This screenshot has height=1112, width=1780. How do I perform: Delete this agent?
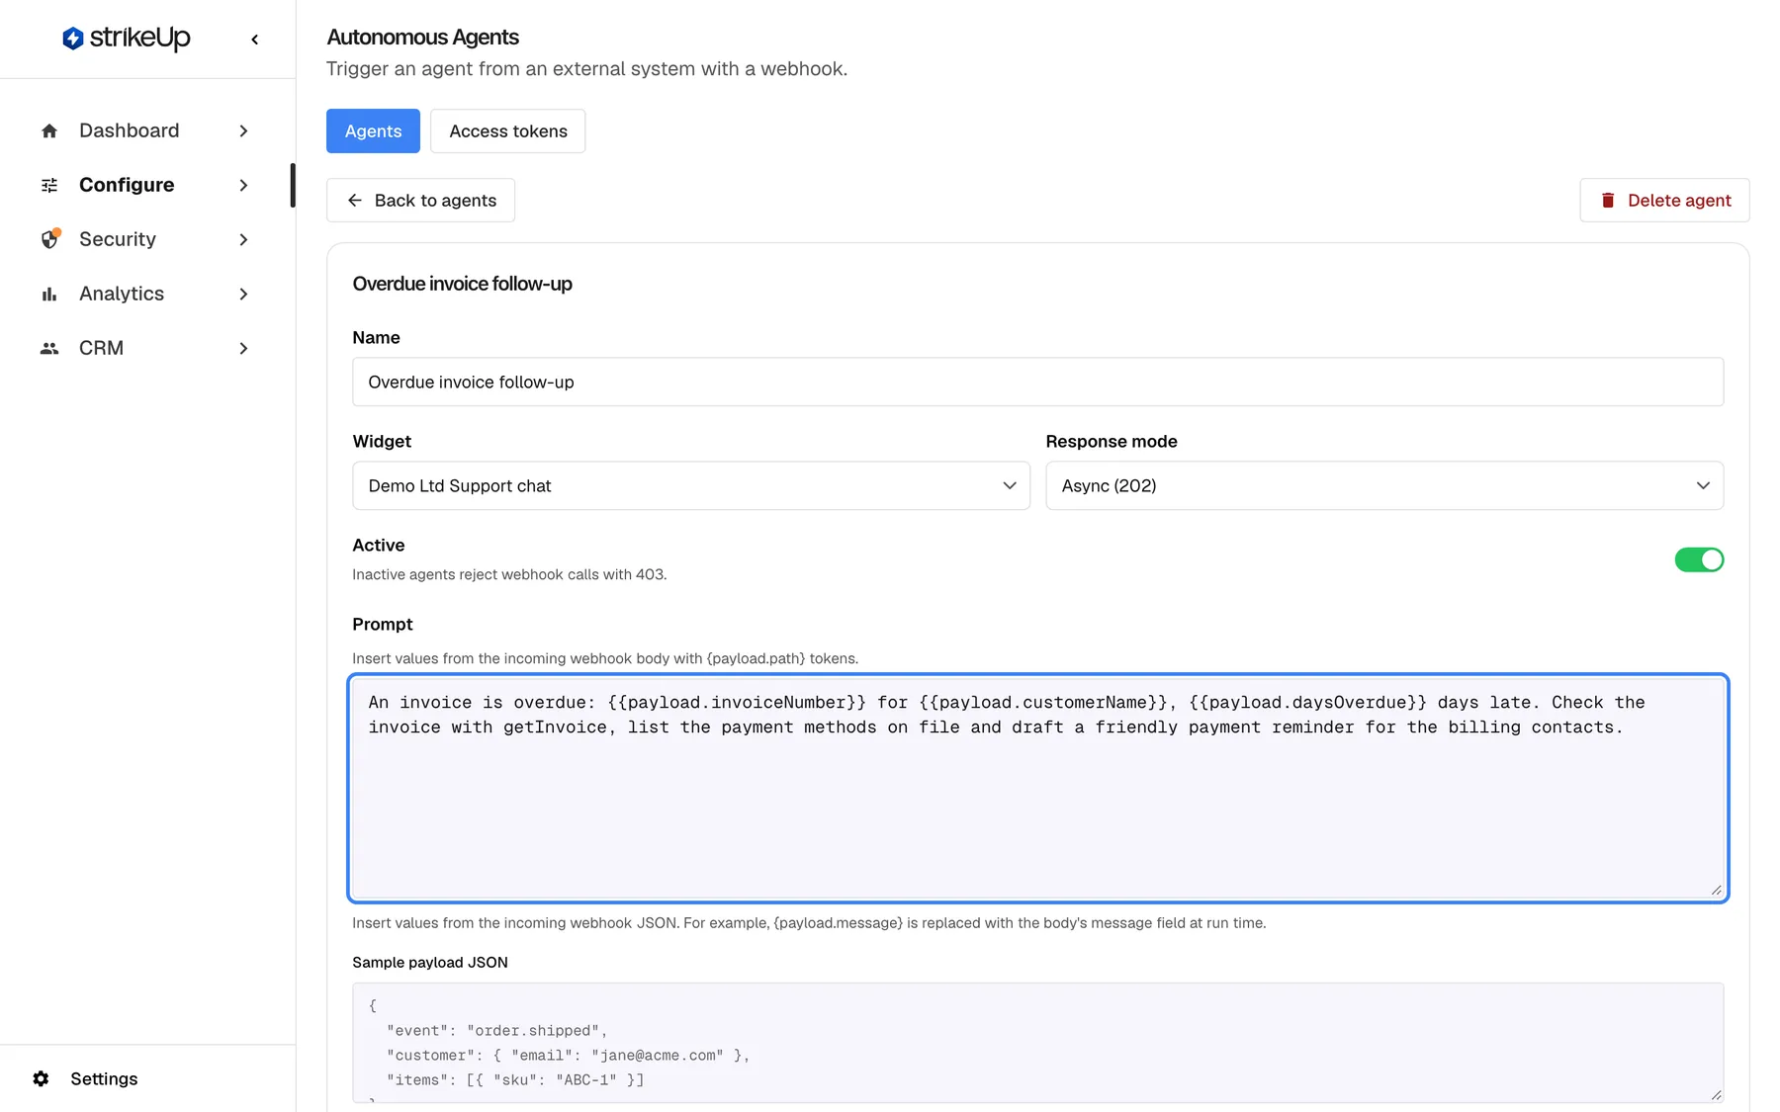pos(1664,201)
